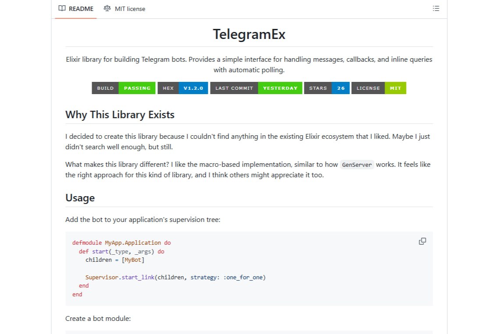Click the book icon beside README
Image resolution: width=485 pixels, height=334 pixels.
[x=62, y=9]
